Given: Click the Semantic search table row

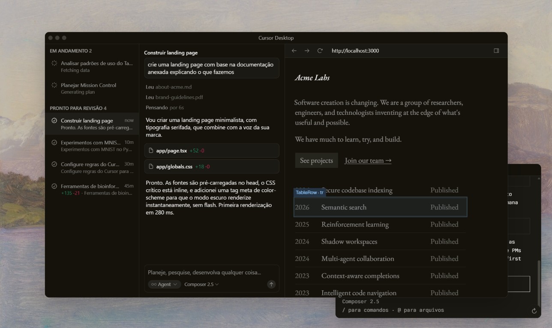Looking at the screenshot, I should coord(380,207).
